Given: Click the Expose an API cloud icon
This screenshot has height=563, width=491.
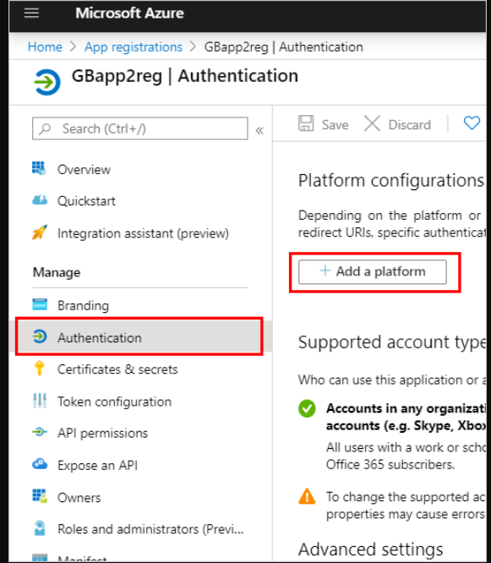Looking at the screenshot, I should click(40, 464).
